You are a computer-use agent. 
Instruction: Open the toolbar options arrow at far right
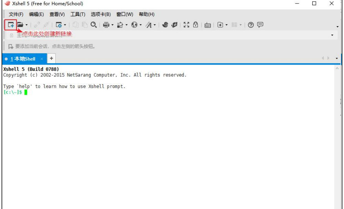pyautogui.click(x=337, y=27)
